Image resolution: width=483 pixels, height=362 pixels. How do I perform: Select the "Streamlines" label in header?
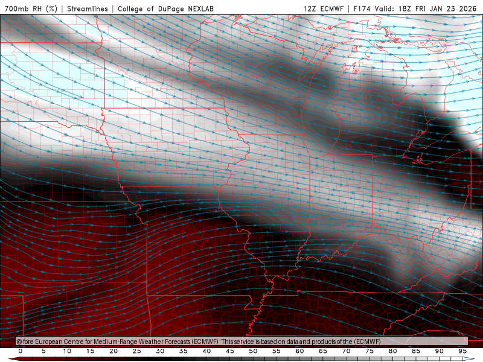[x=88, y=8]
